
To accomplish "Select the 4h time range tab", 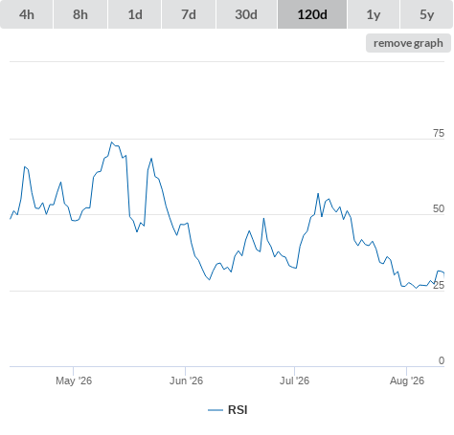I will point(27,14).
